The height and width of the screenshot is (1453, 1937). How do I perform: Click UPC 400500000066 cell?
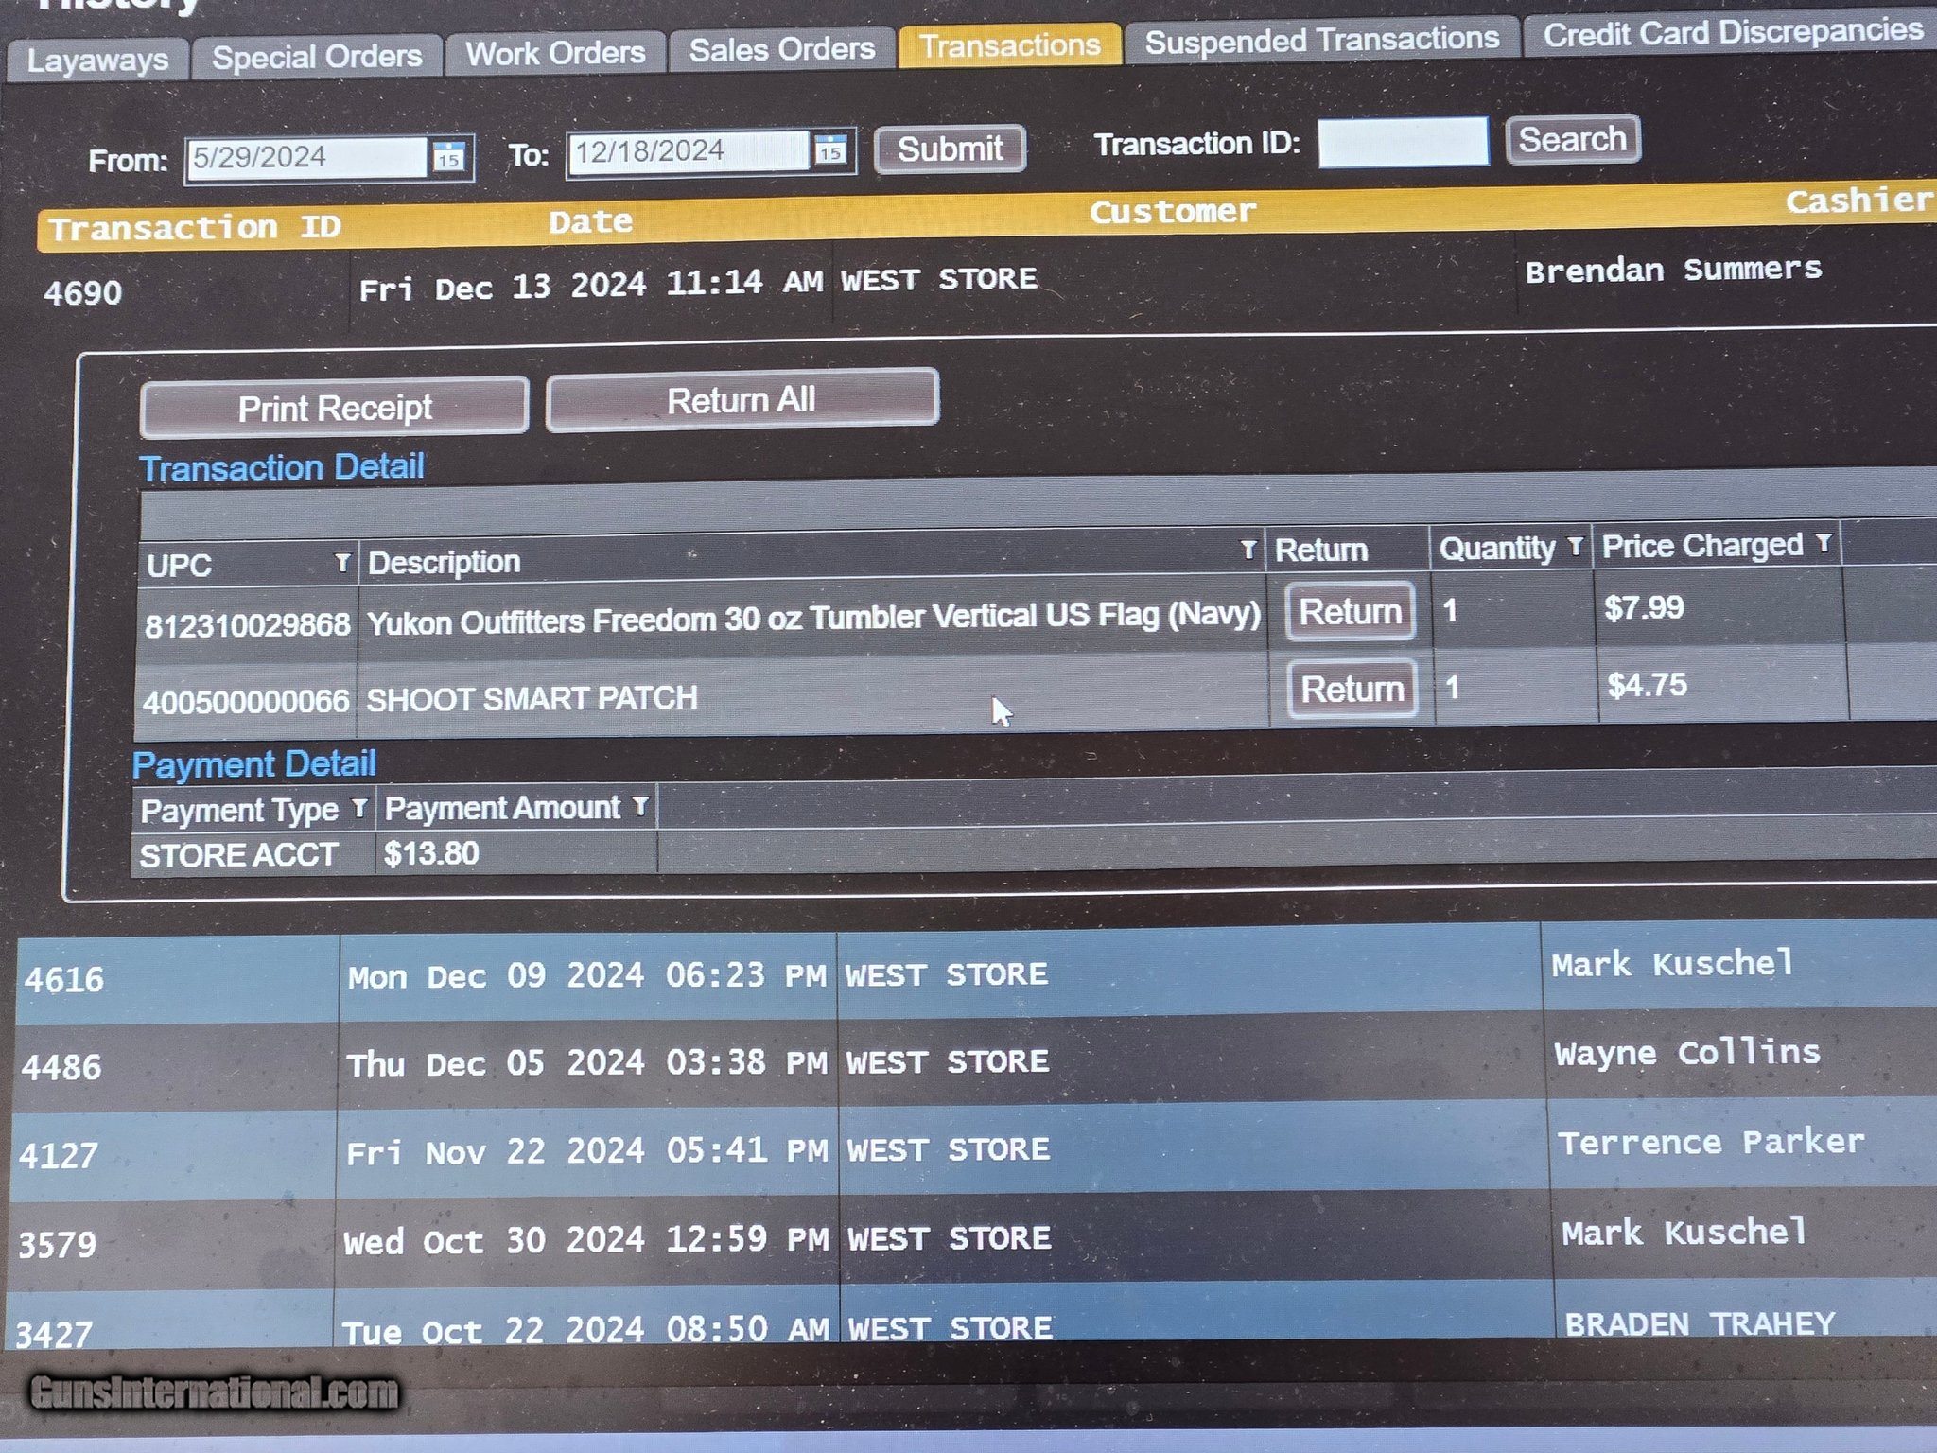[246, 702]
